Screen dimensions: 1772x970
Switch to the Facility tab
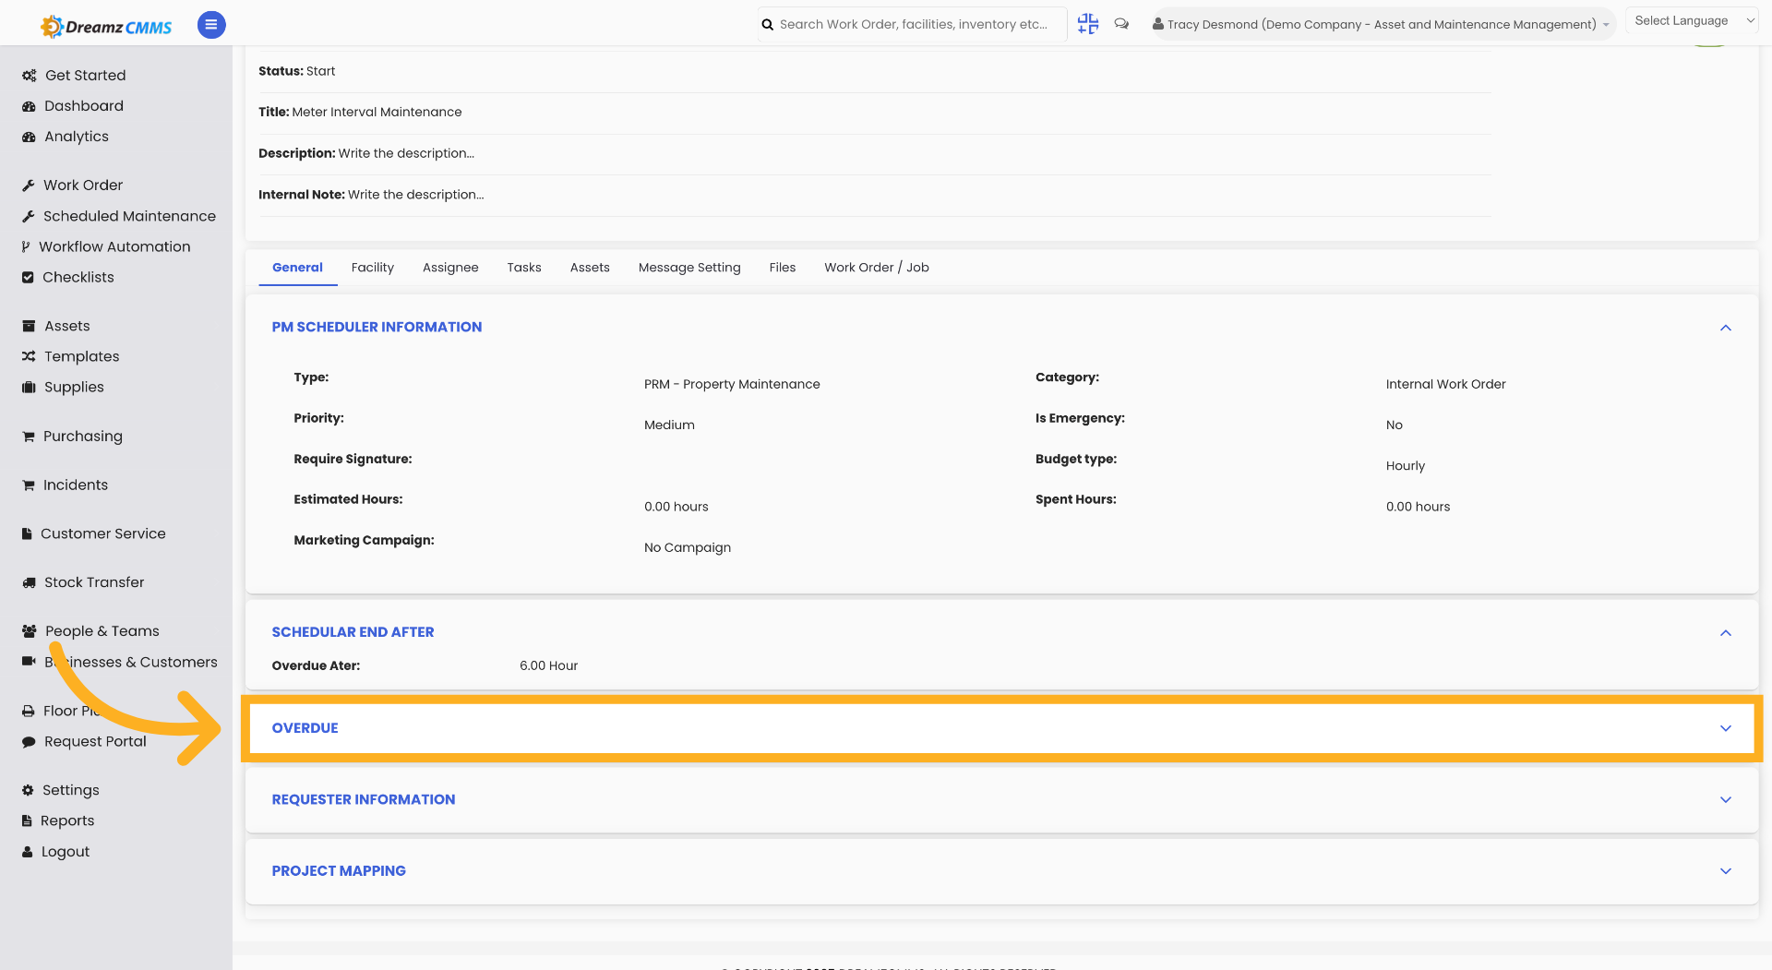(x=373, y=268)
